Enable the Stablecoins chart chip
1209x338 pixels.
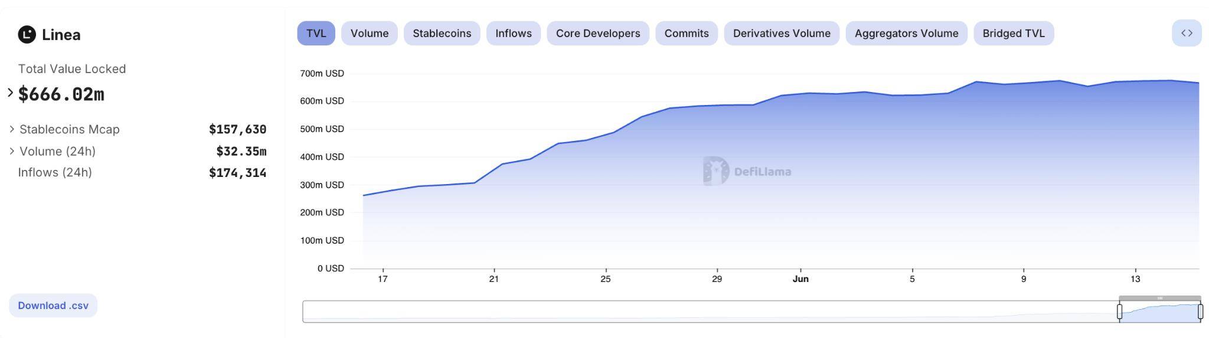click(x=442, y=33)
